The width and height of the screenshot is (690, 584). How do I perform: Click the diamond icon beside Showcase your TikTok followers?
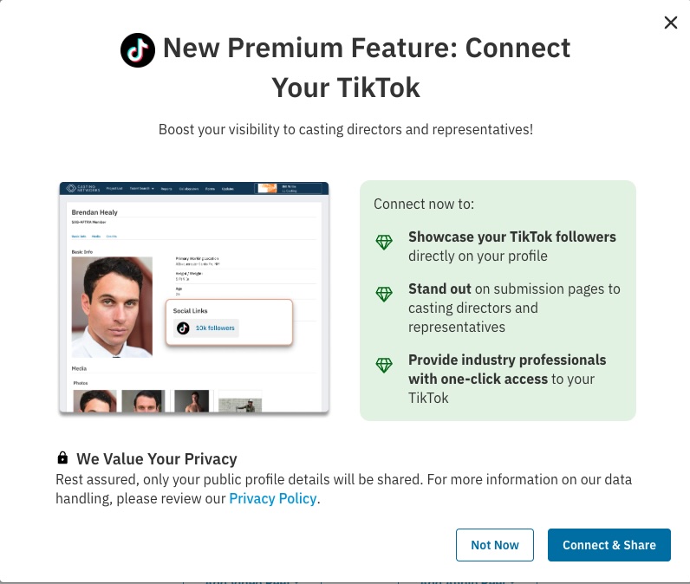tap(384, 243)
